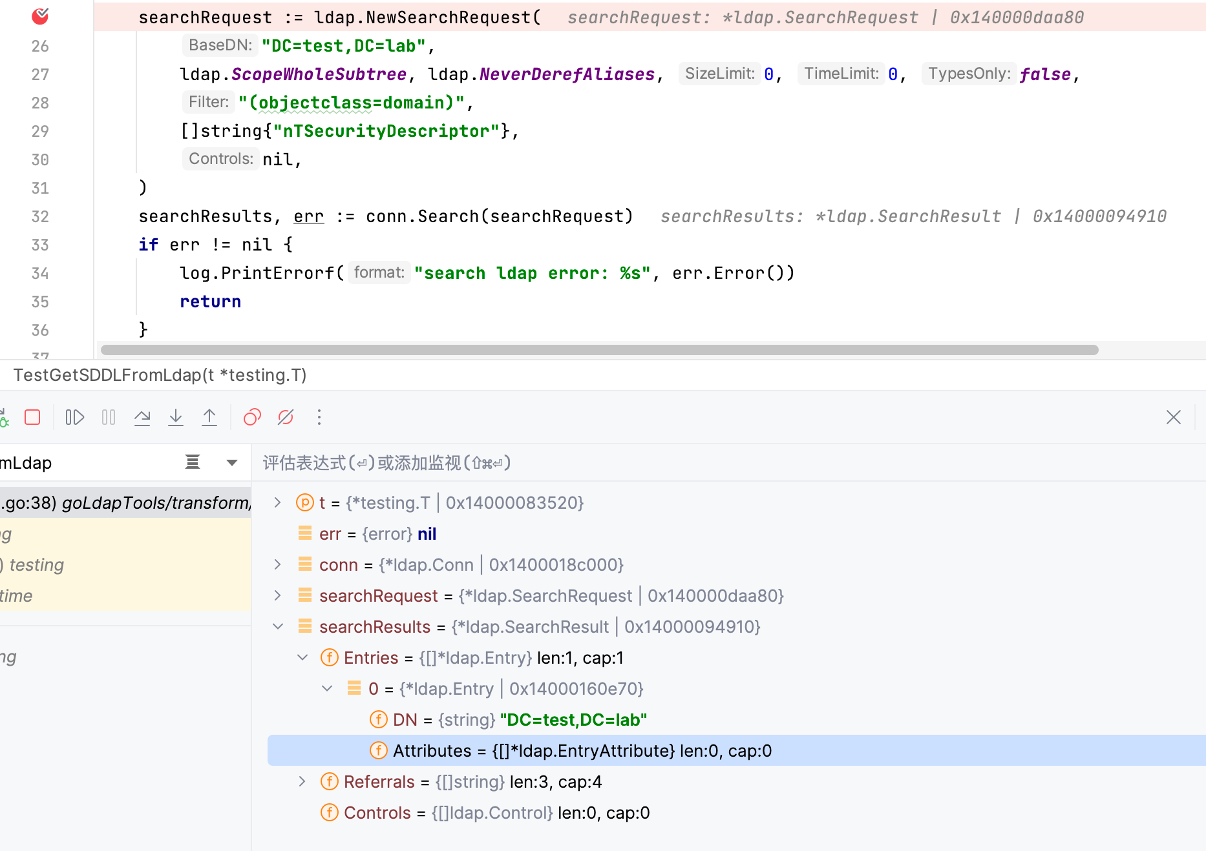1206x851 pixels.
Task: Select the Attributes field row
Action: [x=737, y=750]
